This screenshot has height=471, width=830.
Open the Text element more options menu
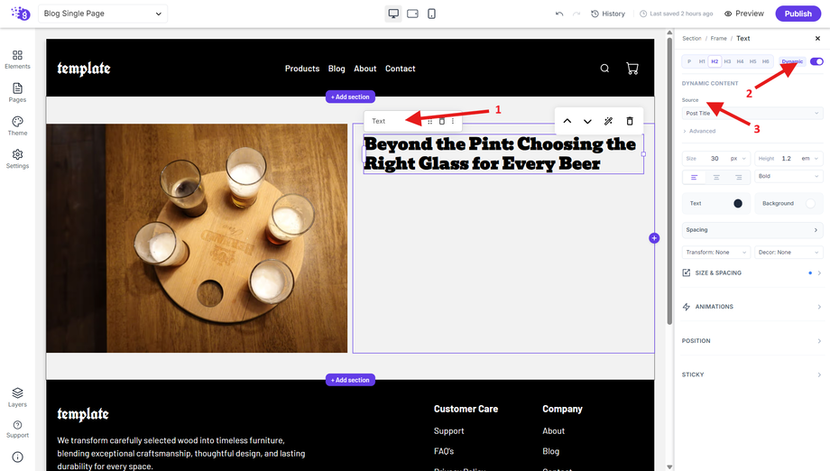tap(453, 121)
